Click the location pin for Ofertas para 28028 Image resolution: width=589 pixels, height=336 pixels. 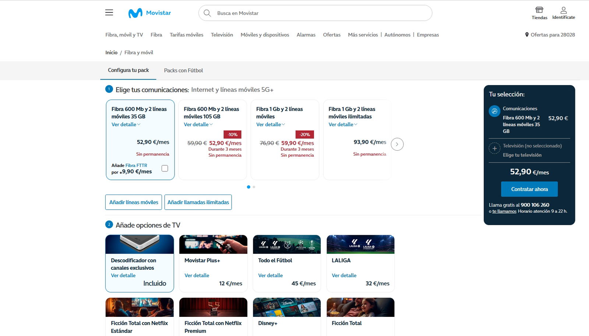(527, 35)
